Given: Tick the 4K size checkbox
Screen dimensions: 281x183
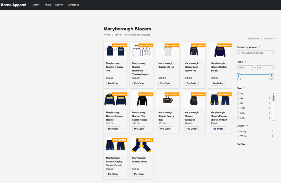Looking at the screenshot, I should tap(238, 94).
